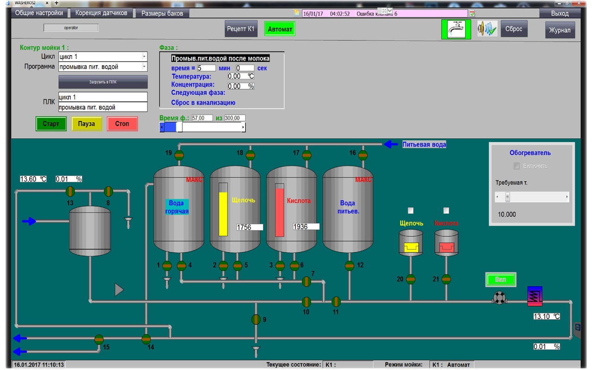
Task: Check the box above Кислота small tank
Action: pos(446,211)
